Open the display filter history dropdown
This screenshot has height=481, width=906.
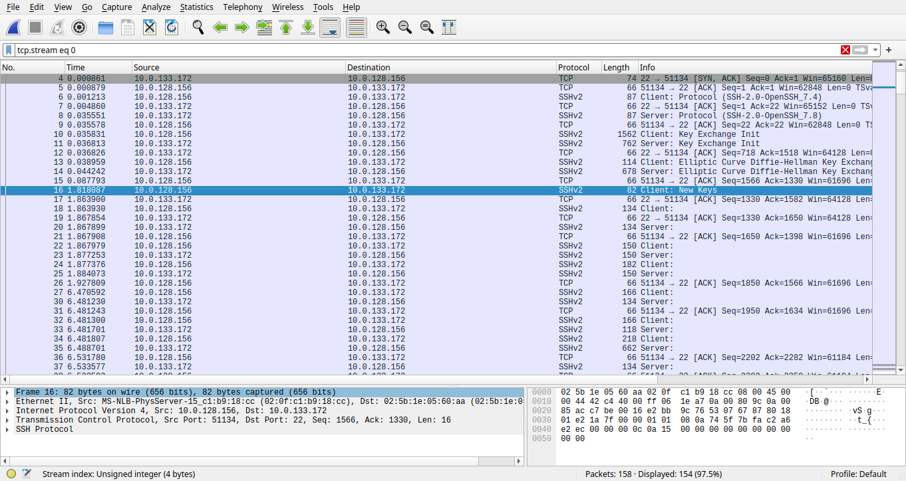coord(875,50)
